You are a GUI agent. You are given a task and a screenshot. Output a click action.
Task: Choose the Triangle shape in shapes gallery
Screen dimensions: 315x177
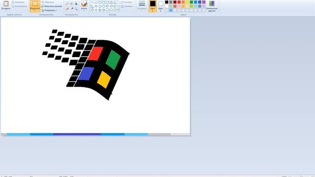click(x=115, y=2)
